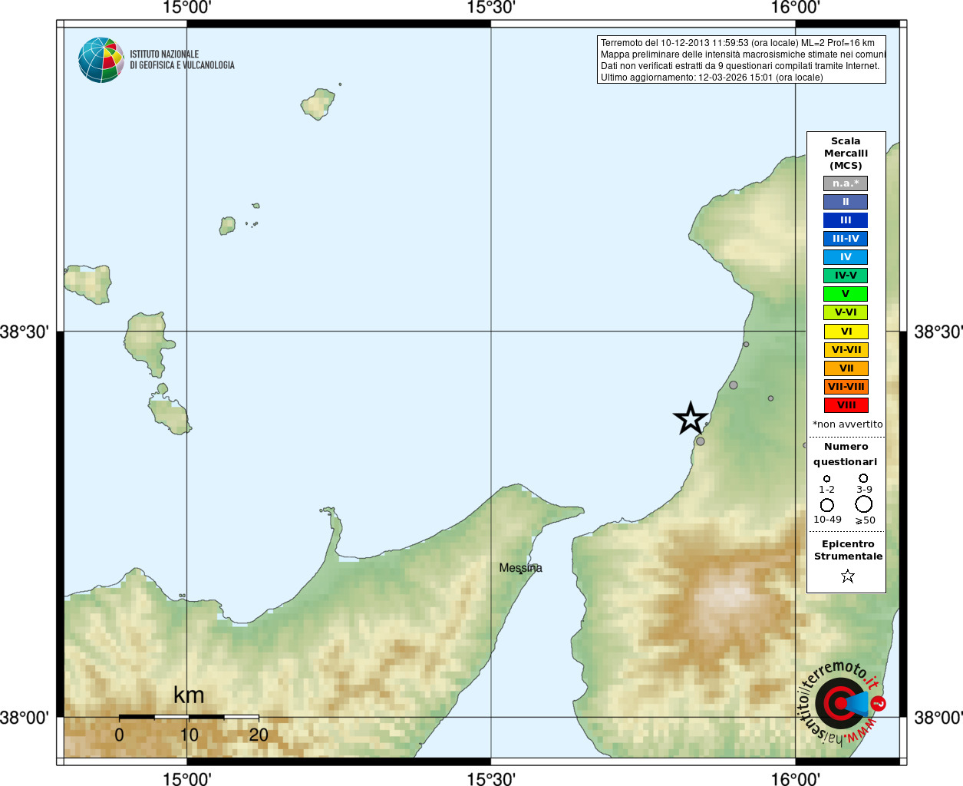Click the km scale bar
This screenshot has width=963, height=786.
[x=189, y=717]
